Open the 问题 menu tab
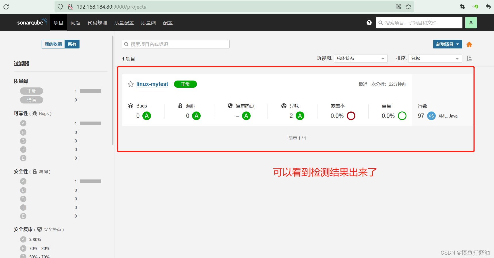 [75, 23]
